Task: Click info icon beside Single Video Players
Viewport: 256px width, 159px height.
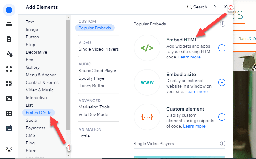Action: [223, 144]
